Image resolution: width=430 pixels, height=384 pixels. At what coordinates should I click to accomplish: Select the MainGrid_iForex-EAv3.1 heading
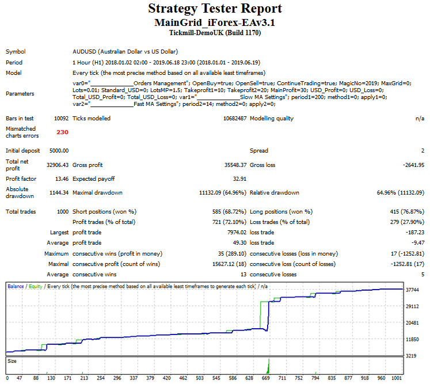coord(215,23)
